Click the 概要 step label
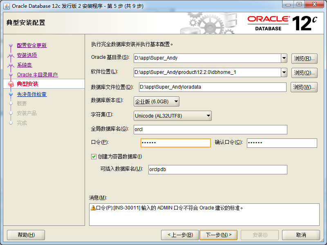This screenshot has height=245, width=327. click(x=22, y=104)
